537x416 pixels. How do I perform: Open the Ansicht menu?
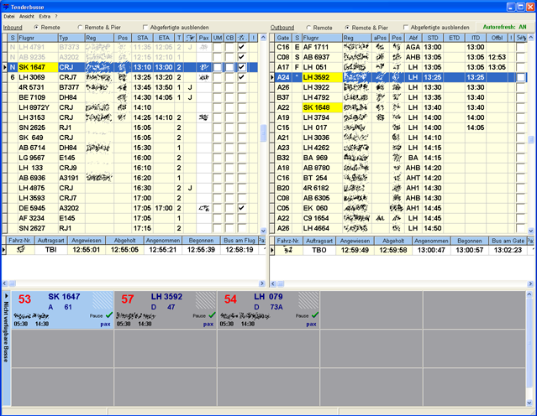27,17
